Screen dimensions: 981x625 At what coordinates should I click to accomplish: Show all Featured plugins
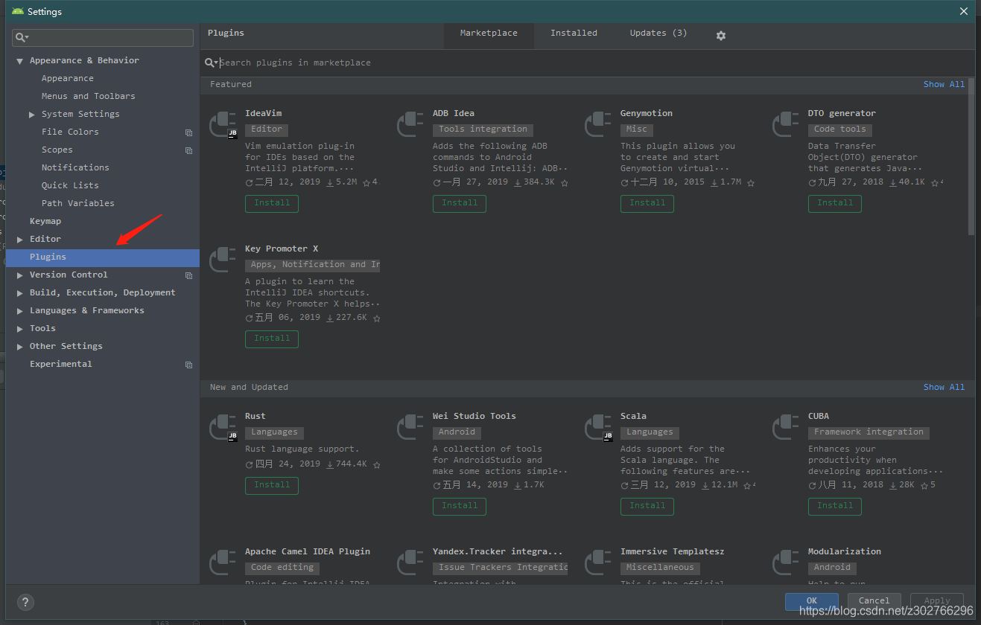point(944,85)
